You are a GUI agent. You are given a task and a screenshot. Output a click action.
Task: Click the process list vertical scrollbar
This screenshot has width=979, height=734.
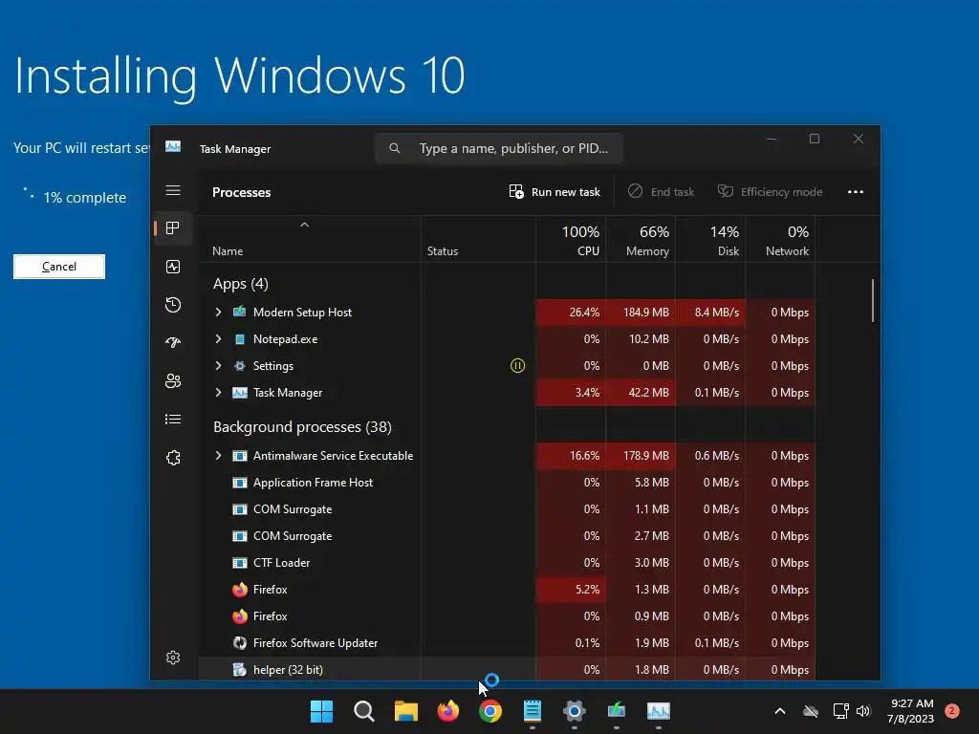click(x=873, y=301)
